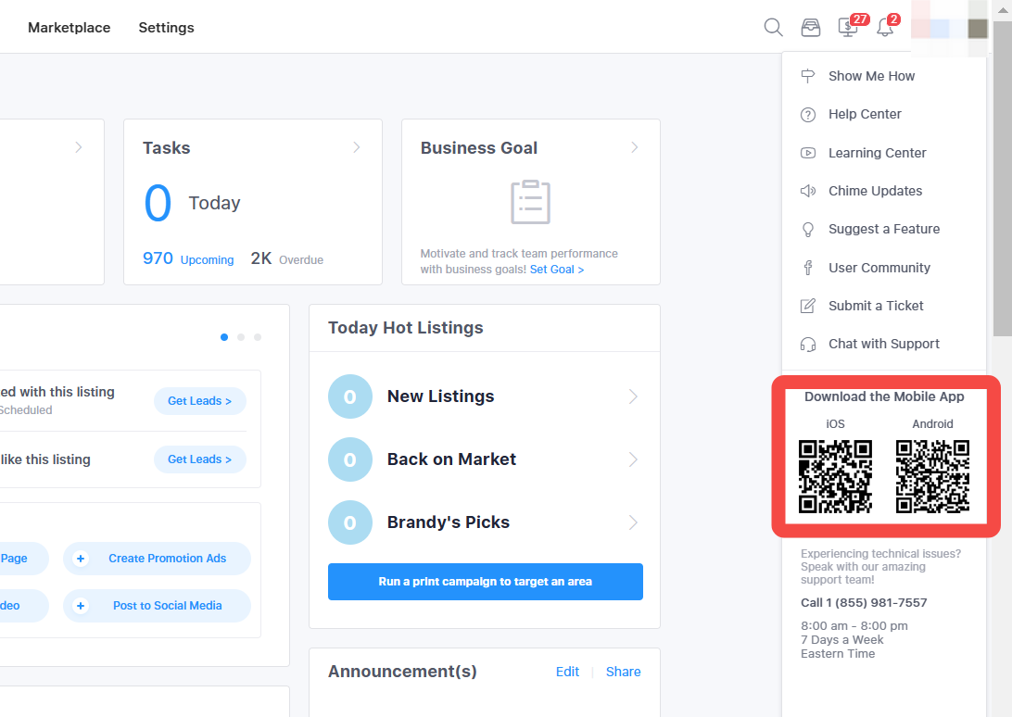
Task: Click the Call 1 (855) 981-7557 text
Action: [864, 603]
